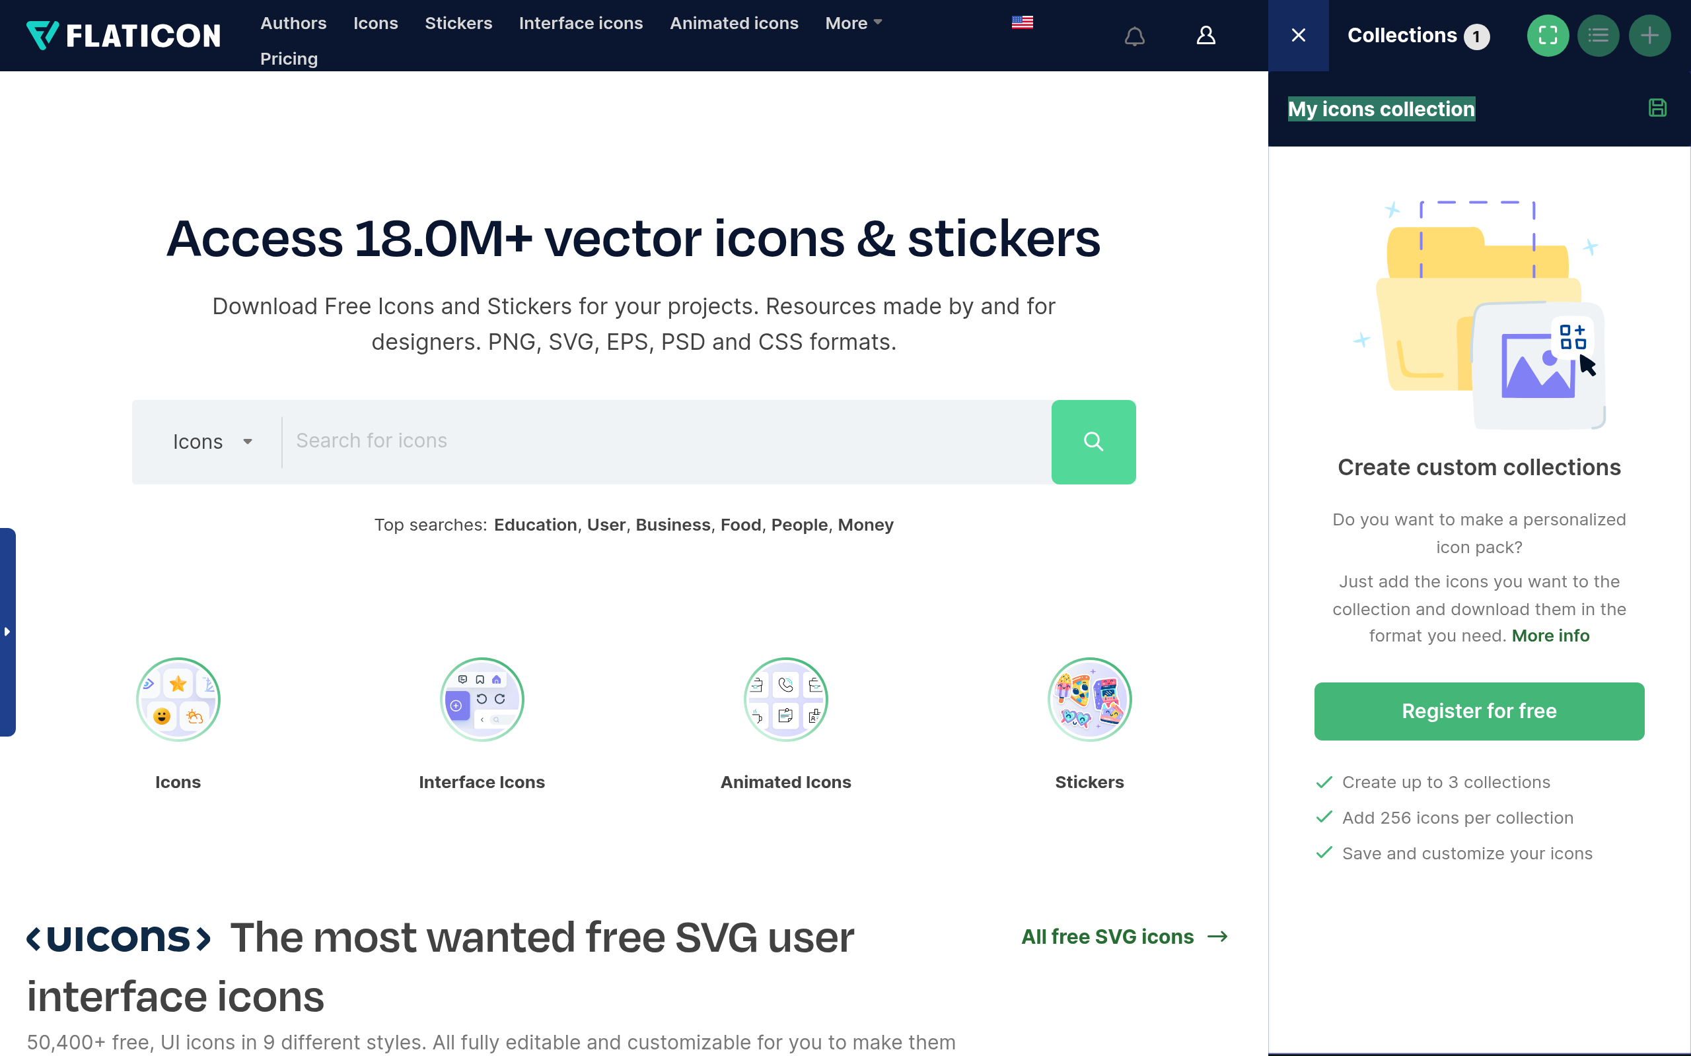Click the Icons label under thumbnail
Screen dimensions: 1691x1056
(178, 782)
